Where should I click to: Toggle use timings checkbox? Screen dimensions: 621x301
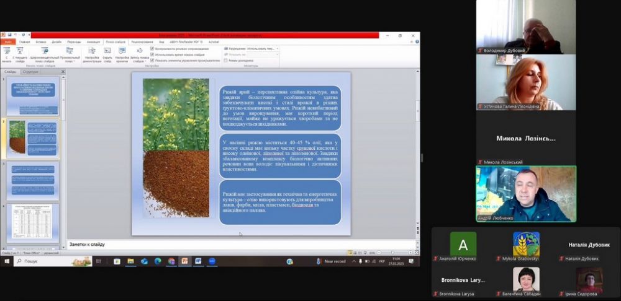153,55
